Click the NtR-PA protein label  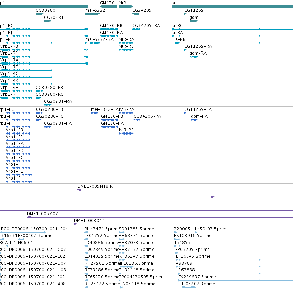[127, 109]
